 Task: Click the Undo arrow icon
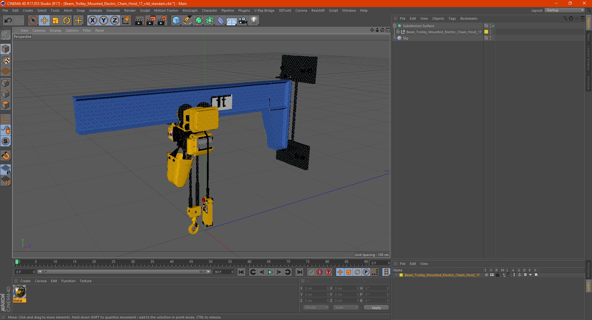pos(8,21)
